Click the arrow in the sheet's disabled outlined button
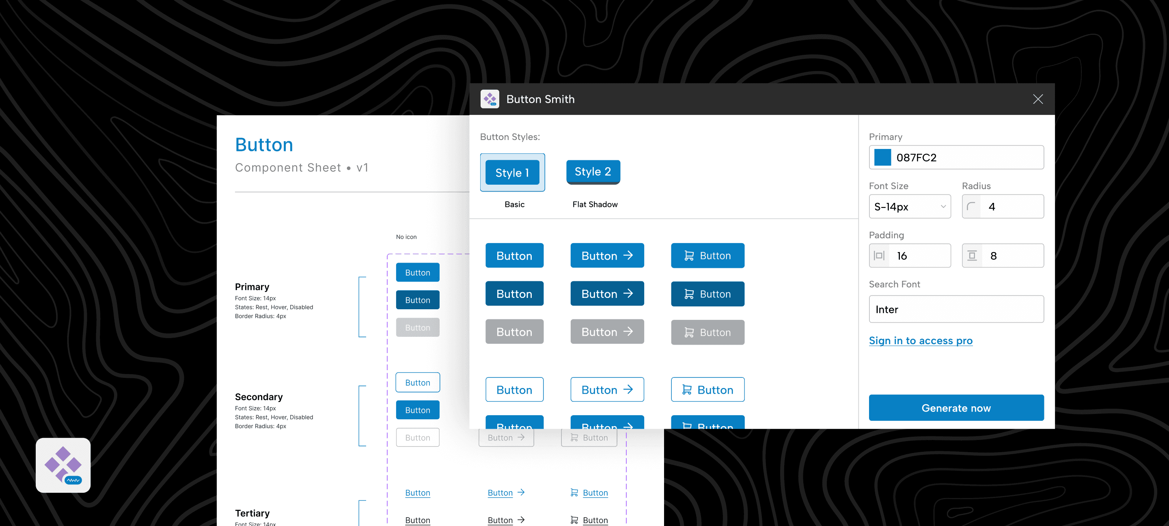1169x526 pixels. point(521,437)
